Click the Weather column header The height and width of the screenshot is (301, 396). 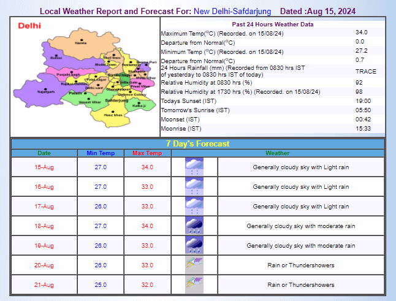(x=277, y=153)
